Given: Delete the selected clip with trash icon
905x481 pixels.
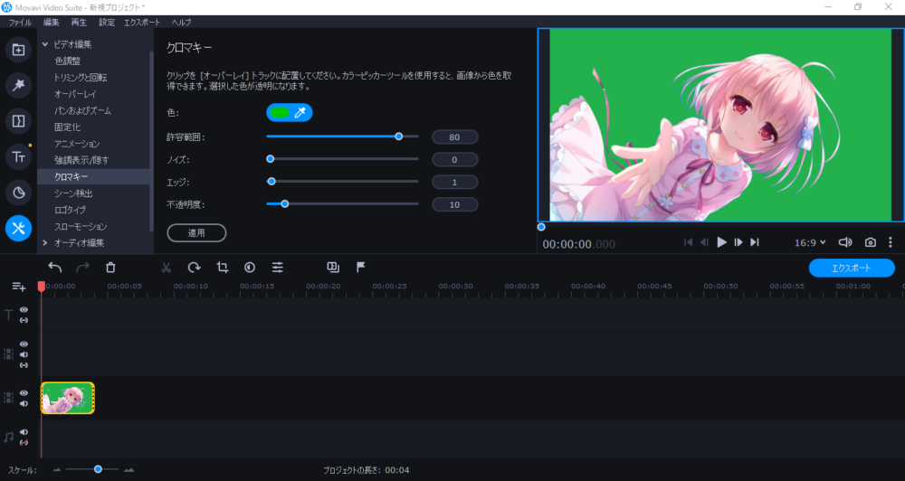Looking at the screenshot, I should pos(110,267).
